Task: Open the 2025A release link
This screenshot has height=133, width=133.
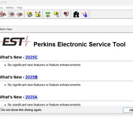Action: pos(31,97)
